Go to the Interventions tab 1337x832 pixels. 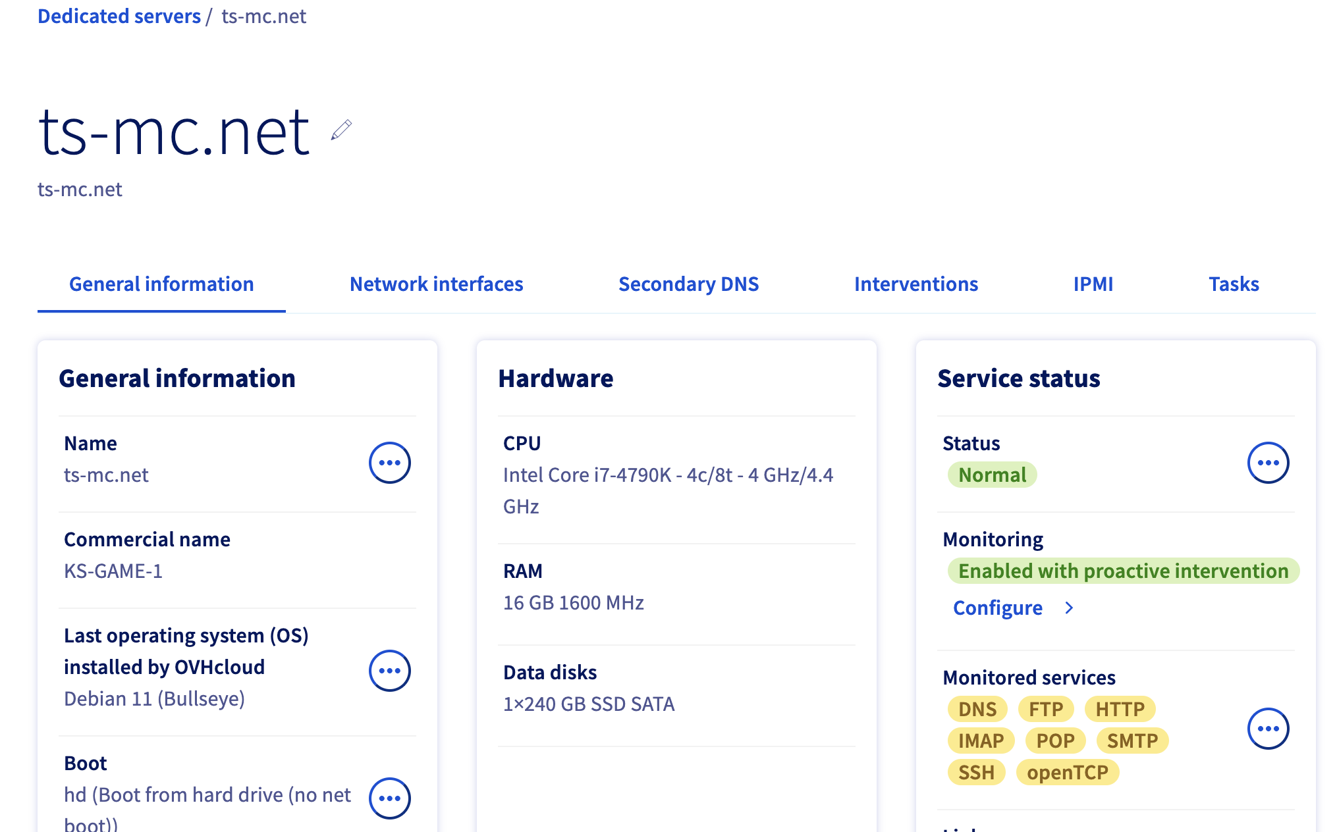(x=915, y=284)
